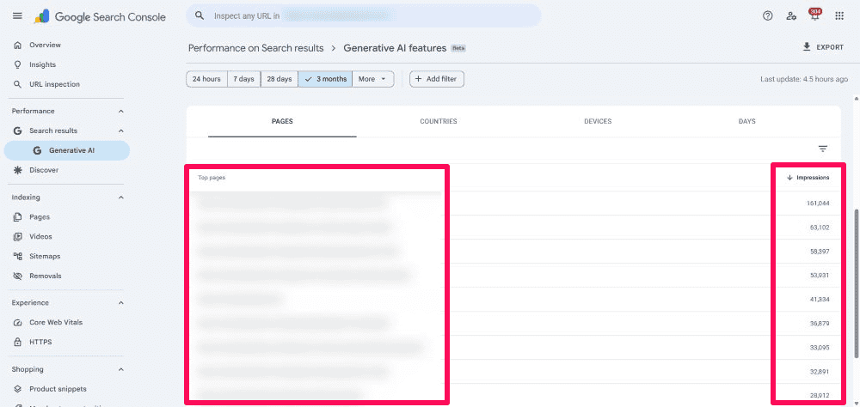Open the table filter rows icon

823,149
